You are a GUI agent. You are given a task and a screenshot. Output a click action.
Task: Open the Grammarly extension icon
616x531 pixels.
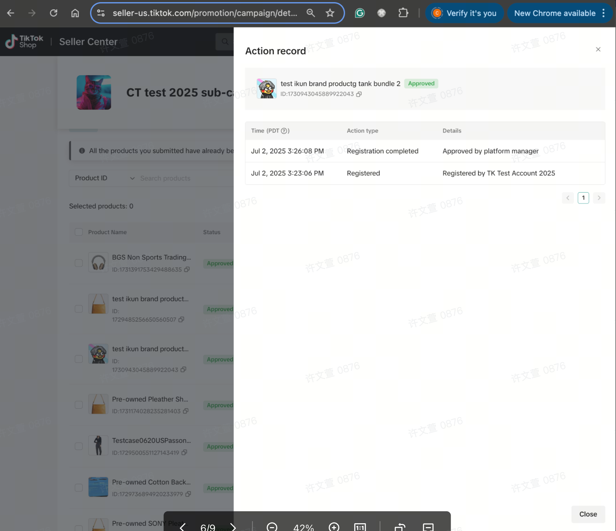[x=359, y=13]
